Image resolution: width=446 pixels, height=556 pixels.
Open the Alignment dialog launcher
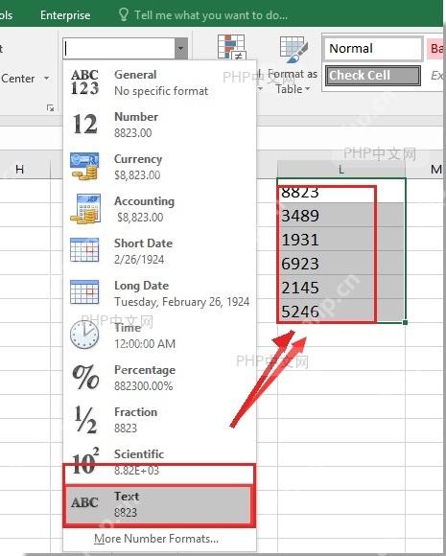(x=51, y=107)
